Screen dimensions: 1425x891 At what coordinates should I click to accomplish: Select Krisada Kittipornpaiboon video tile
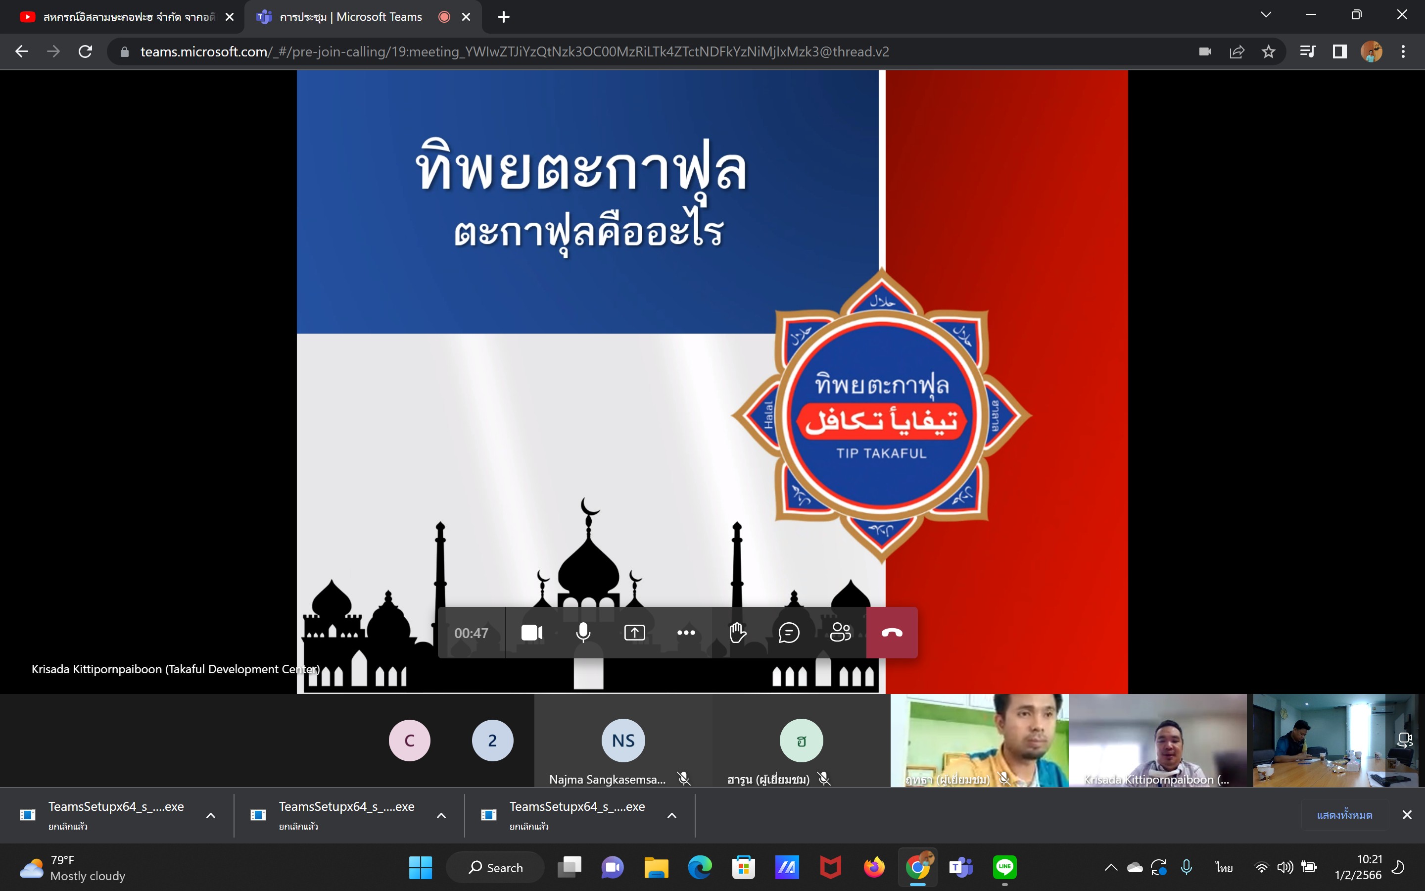[x=1158, y=741]
